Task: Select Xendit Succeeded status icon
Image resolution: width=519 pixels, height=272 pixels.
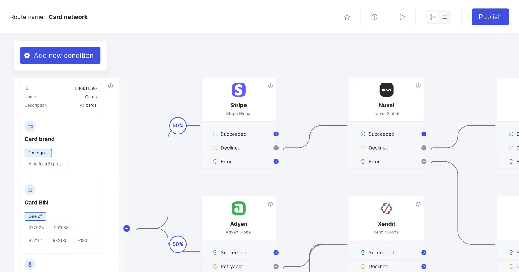Action: click(363, 253)
